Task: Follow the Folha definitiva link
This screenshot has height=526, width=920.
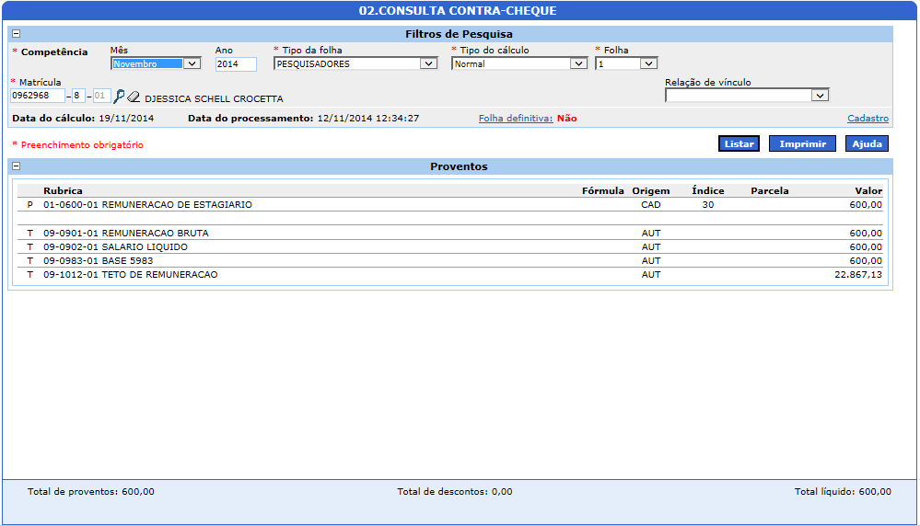Action: (x=515, y=119)
